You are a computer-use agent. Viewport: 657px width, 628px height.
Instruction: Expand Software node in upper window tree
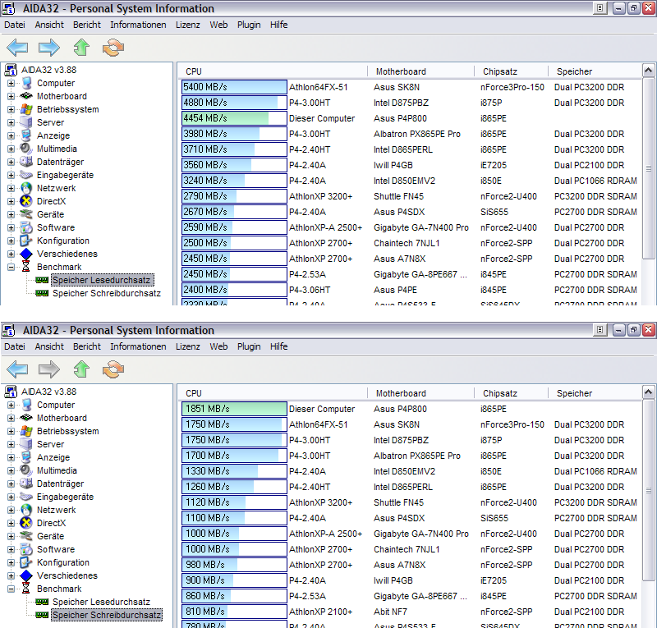(11, 227)
